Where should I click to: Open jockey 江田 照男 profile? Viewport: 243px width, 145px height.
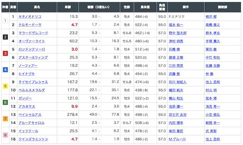[x=176, y=66]
